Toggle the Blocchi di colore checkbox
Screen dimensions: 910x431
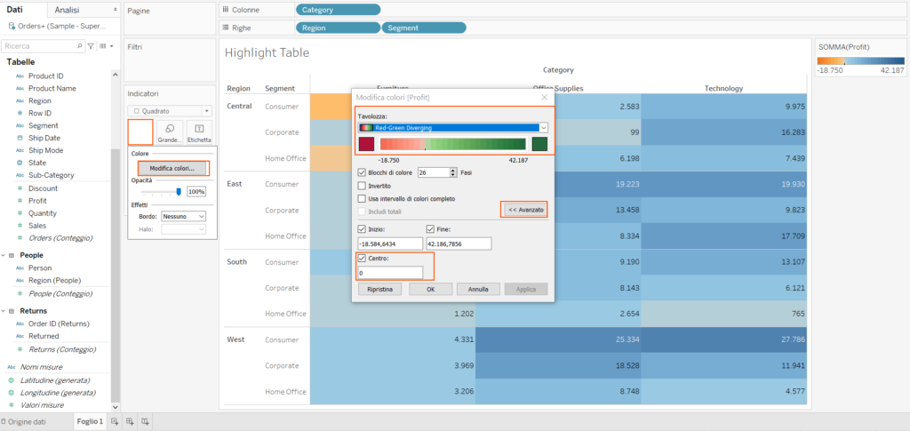coord(361,172)
